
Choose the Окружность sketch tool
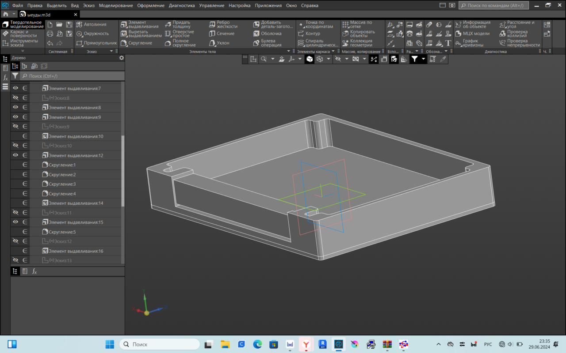click(92, 34)
